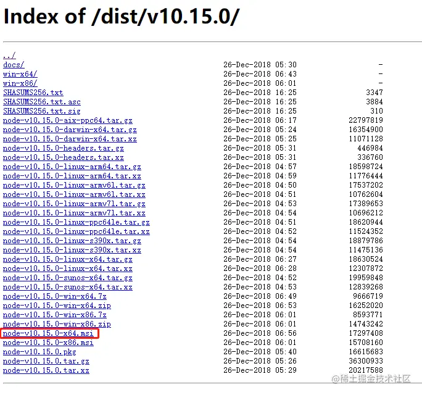Open the docs/ folder link
The image size is (422, 395).
14,65
